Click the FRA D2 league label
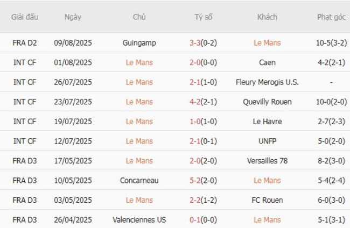The height and width of the screenshot is (228, 350). click(25, 43)
